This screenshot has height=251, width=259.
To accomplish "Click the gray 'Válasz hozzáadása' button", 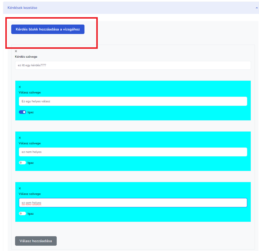I will 36,241.
